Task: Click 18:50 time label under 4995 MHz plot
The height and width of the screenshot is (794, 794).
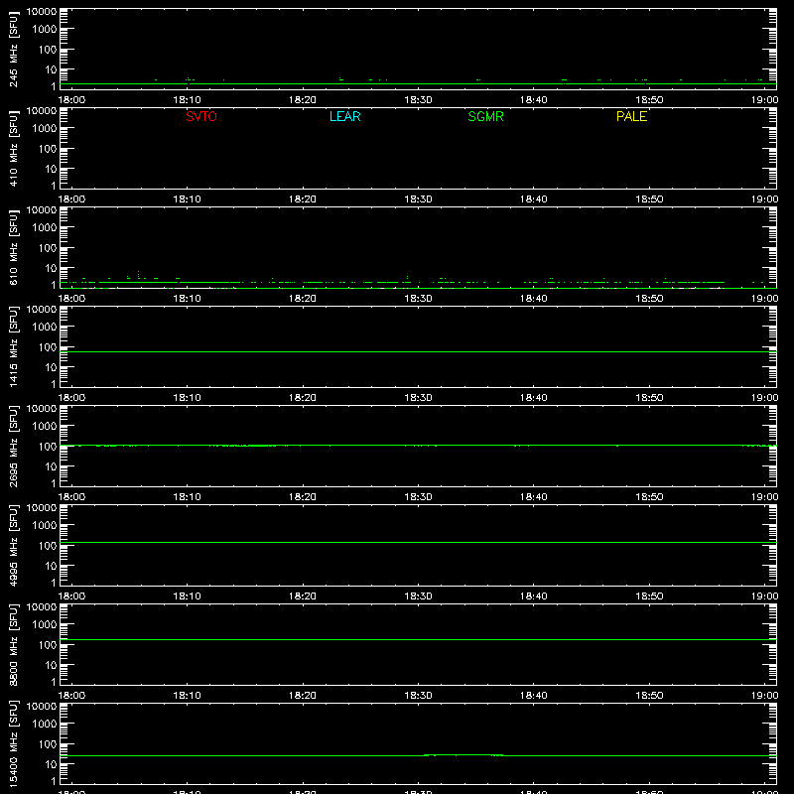Action: point(649,596)
